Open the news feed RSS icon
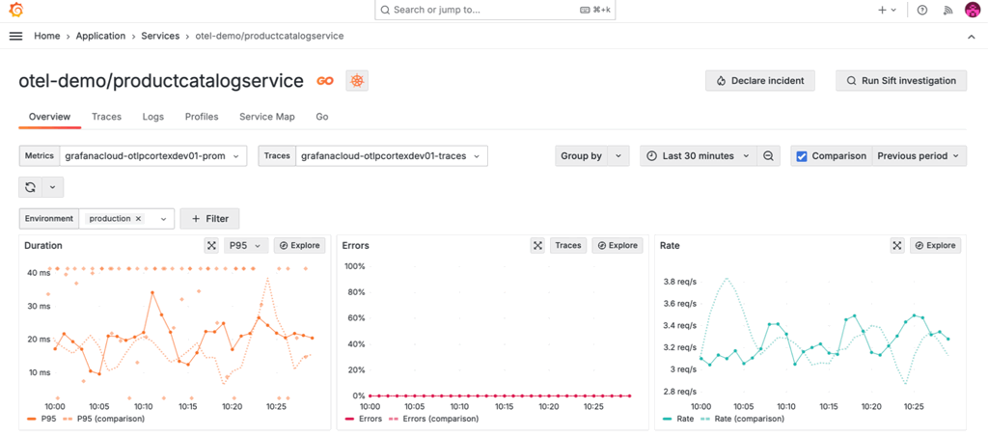This screenshot has height=436, width=988. pyautogui.click(x=947, y=10)
